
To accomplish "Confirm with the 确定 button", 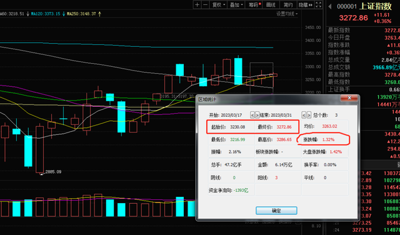I will (x=276, y=211).
